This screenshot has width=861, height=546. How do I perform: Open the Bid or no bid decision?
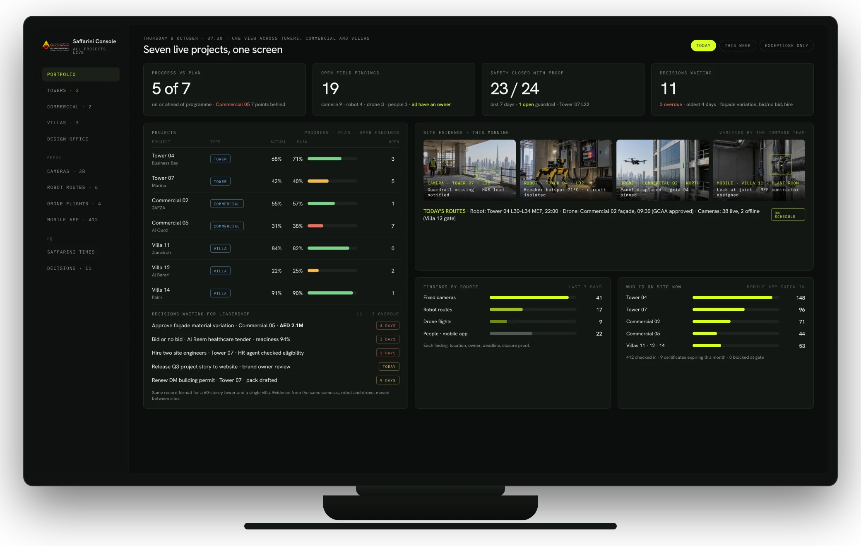click(x=275, y=339)
